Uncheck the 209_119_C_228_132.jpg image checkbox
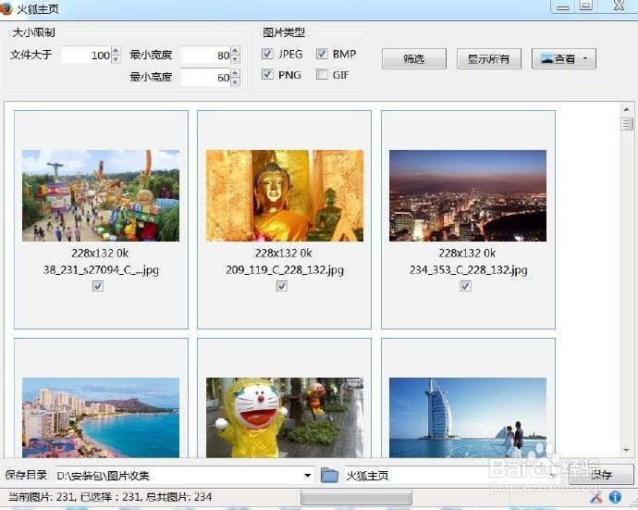This screenshot has height=510, width=638. [282, 286]
